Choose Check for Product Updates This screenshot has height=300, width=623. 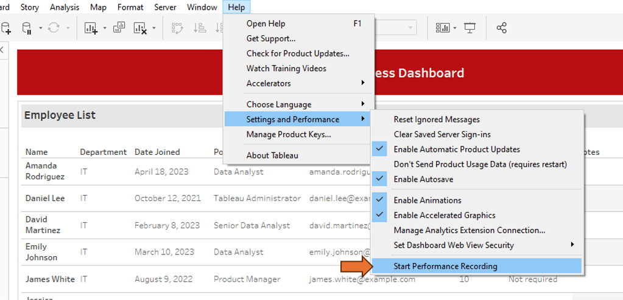pos(298,53)
